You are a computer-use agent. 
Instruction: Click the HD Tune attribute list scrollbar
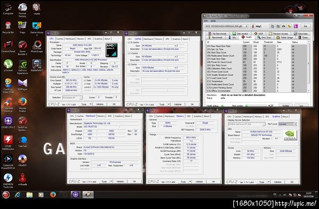tap(309, 66)
